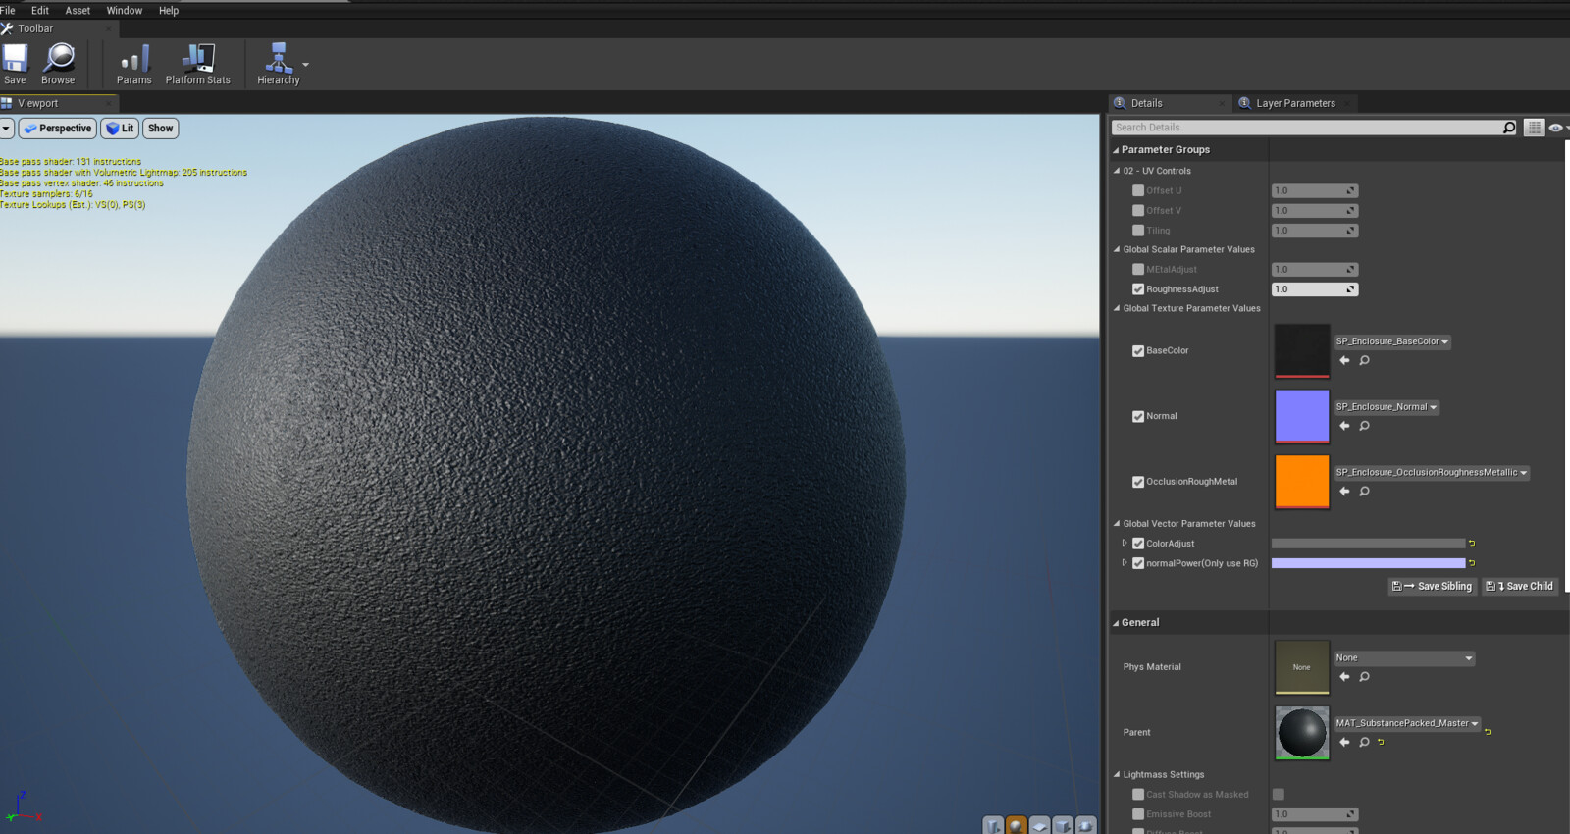Viewport: 1570px width, 834px height.
Task: Use selected mesh as preview (teapot icon)
Action: click(1086, 825)
